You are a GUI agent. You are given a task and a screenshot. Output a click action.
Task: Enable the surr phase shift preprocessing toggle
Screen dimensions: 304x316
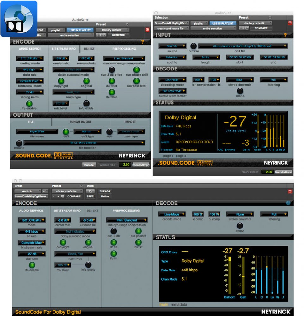[x=136, y=70]
